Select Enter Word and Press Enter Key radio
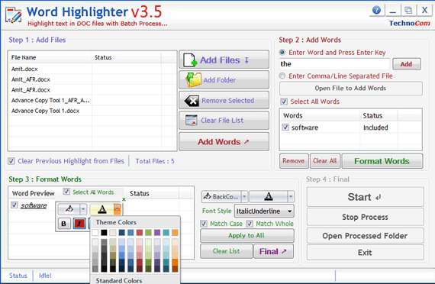Screen dimensions: 435x284 (282, 52)
